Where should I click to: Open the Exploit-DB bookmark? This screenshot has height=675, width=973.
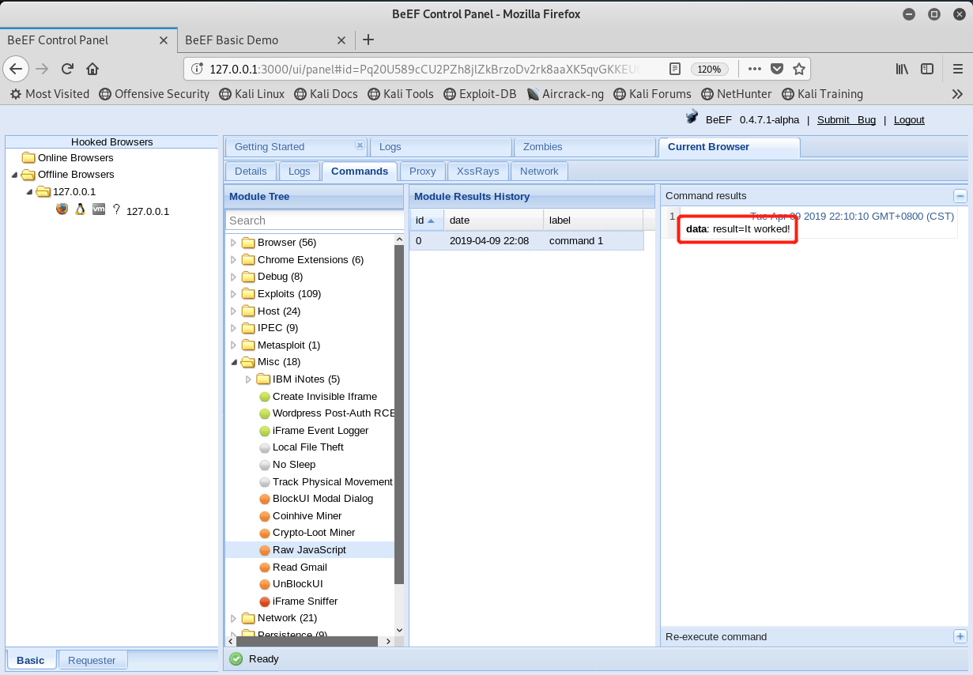(480, 94)
